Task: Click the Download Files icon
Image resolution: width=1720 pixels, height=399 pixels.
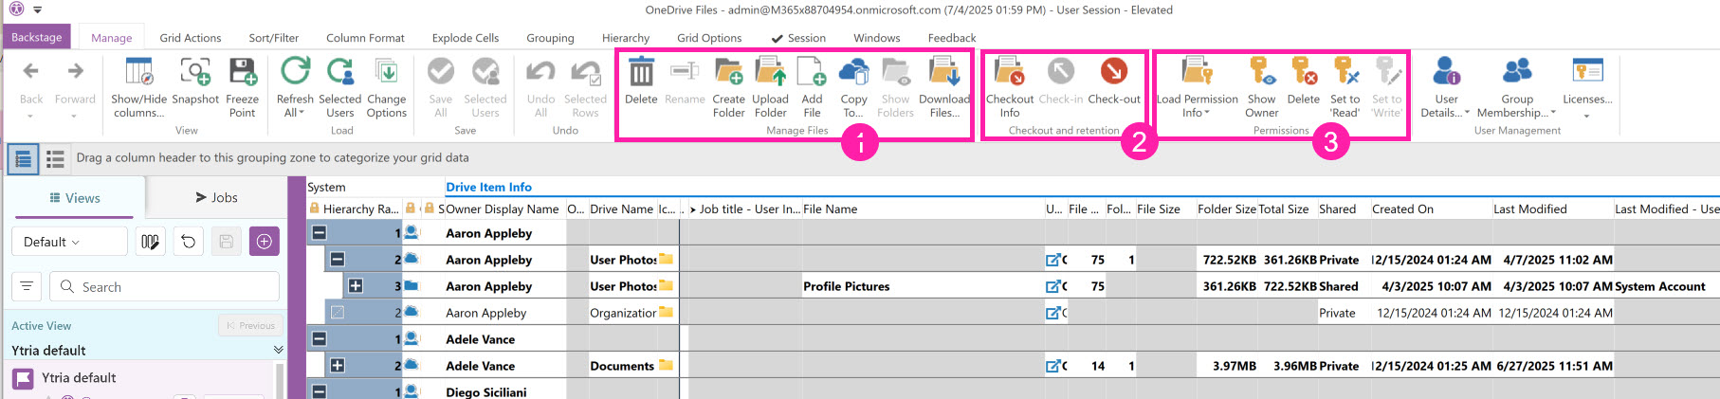Action: (943, 74)
